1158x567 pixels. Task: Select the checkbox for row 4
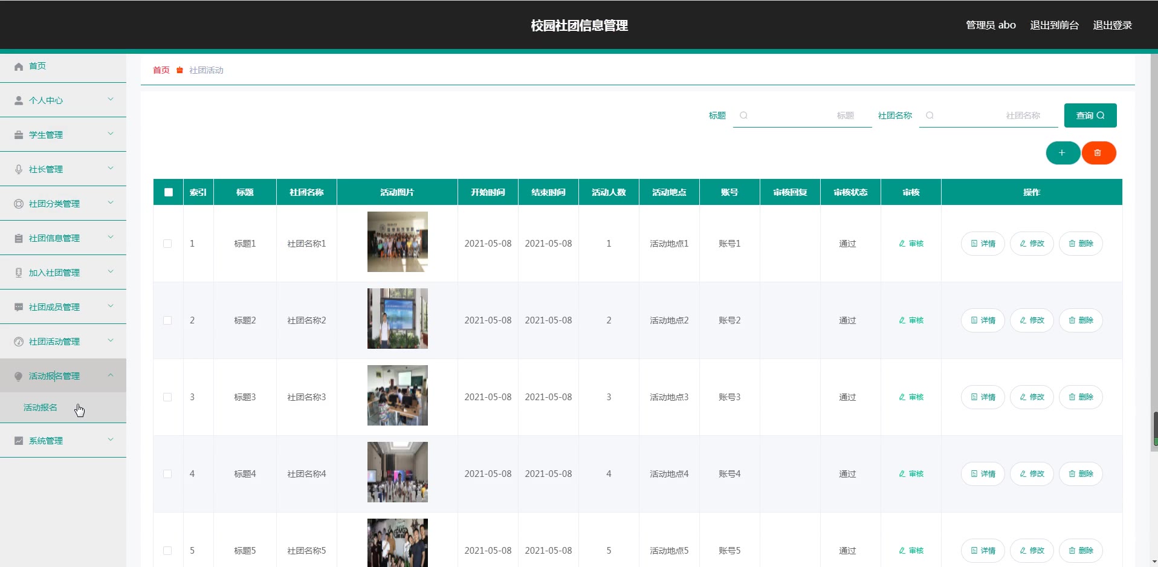[x=167, y=474]
